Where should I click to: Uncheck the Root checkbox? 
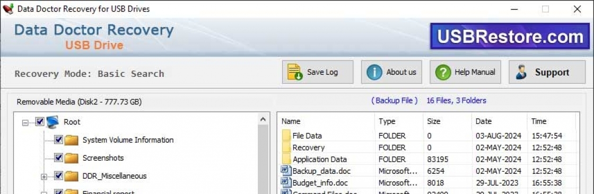40,121
